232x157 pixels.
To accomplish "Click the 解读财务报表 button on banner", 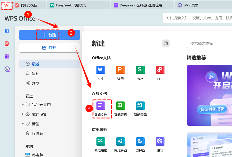I will click(212, 109).
